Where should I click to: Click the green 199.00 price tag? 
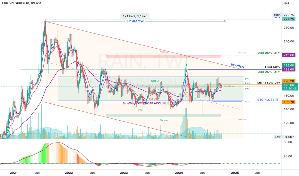pos(288,65)
